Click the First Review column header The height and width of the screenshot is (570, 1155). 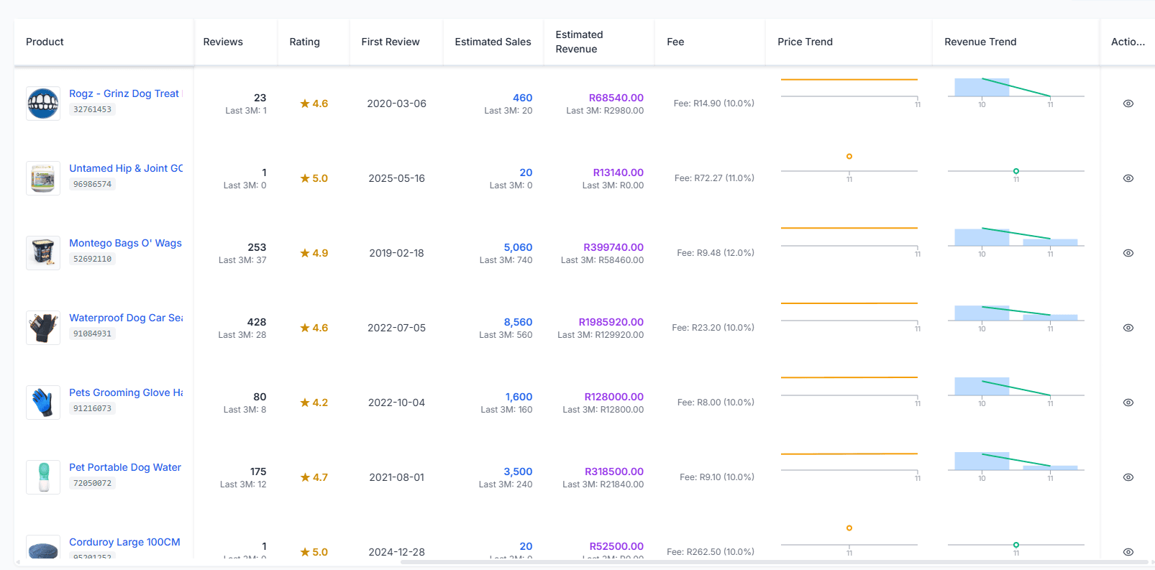391,42
